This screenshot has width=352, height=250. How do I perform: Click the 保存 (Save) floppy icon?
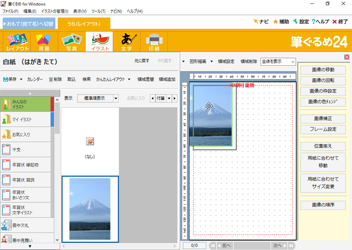tap(6, 79)
